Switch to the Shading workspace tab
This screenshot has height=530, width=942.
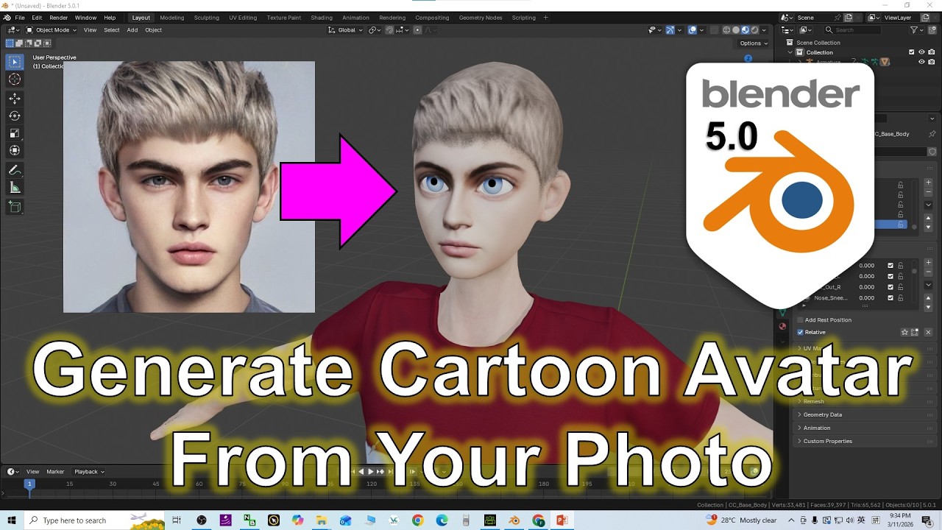coord(322,18)
